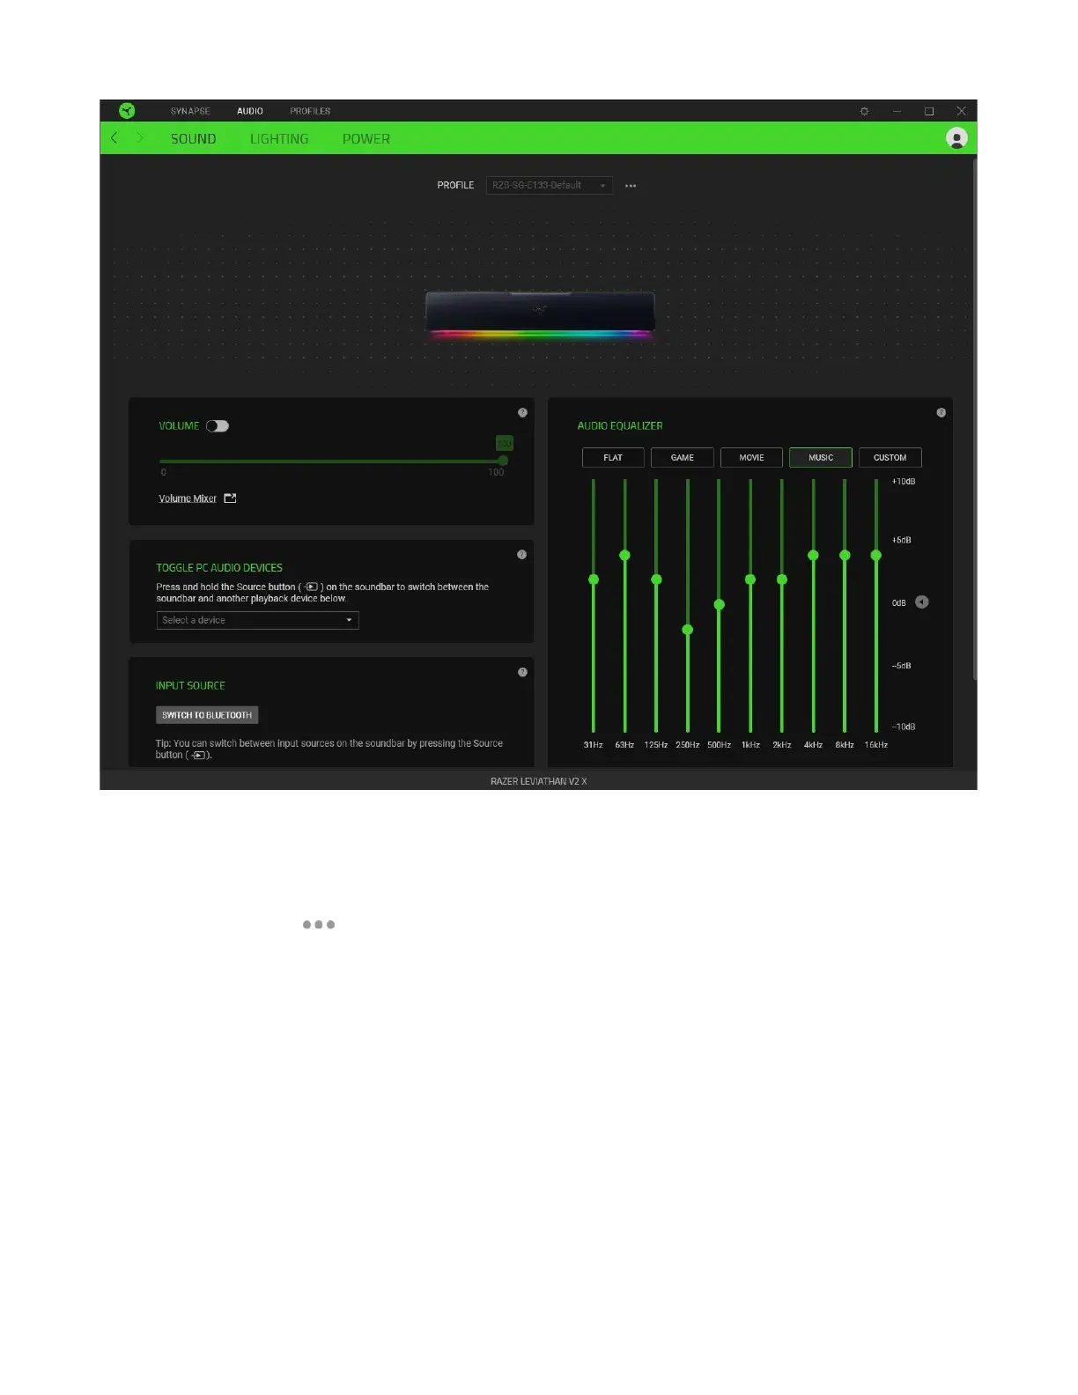Show help for Toggle PC Audio Devices
This screenshot has width=1078, height=1395.
[521, 555]
